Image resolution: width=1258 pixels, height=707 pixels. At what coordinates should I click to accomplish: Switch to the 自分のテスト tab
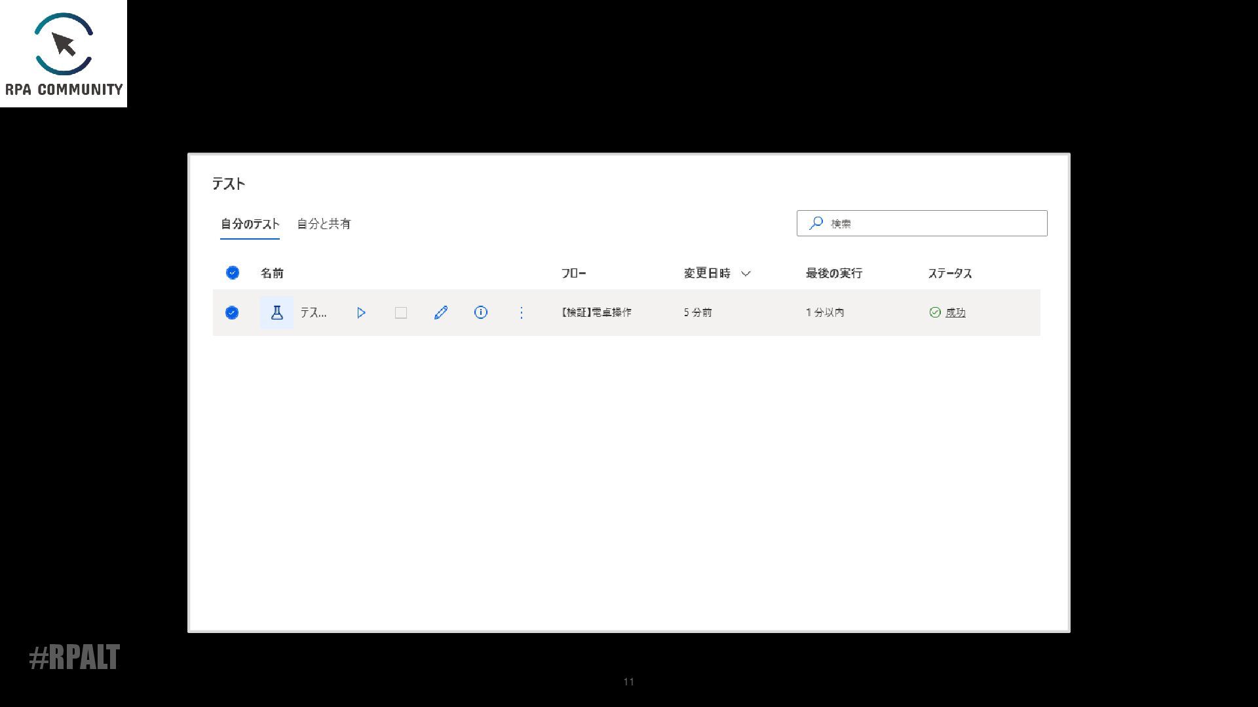[x=250, y=224]
